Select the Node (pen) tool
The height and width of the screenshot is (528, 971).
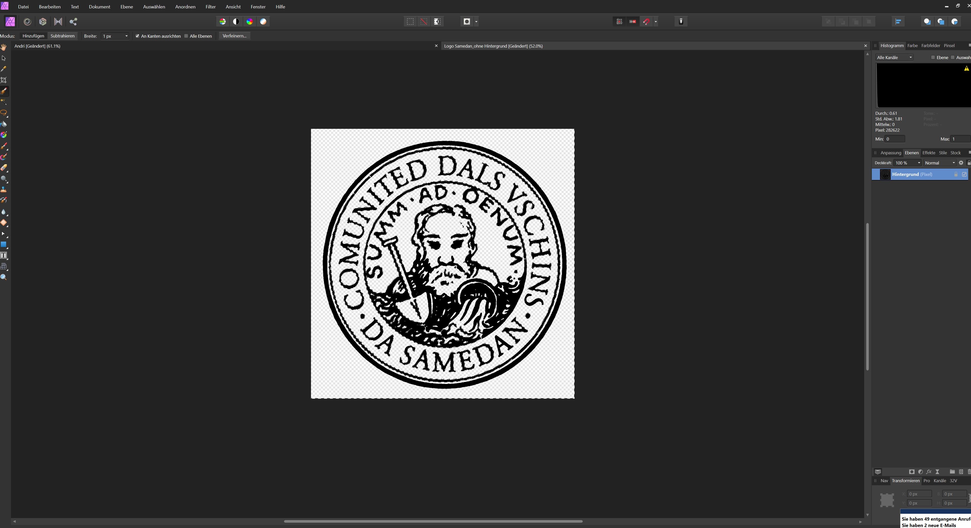pyautogui.click(x=4, y=234)
